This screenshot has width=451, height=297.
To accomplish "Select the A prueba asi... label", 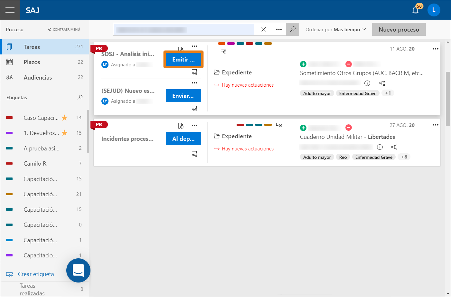I will click(x=41, y=148).
